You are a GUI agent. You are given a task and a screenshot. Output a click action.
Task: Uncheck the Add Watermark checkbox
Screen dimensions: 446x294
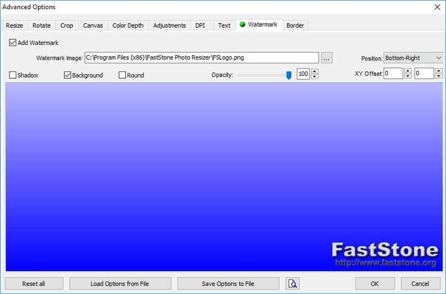12,43
